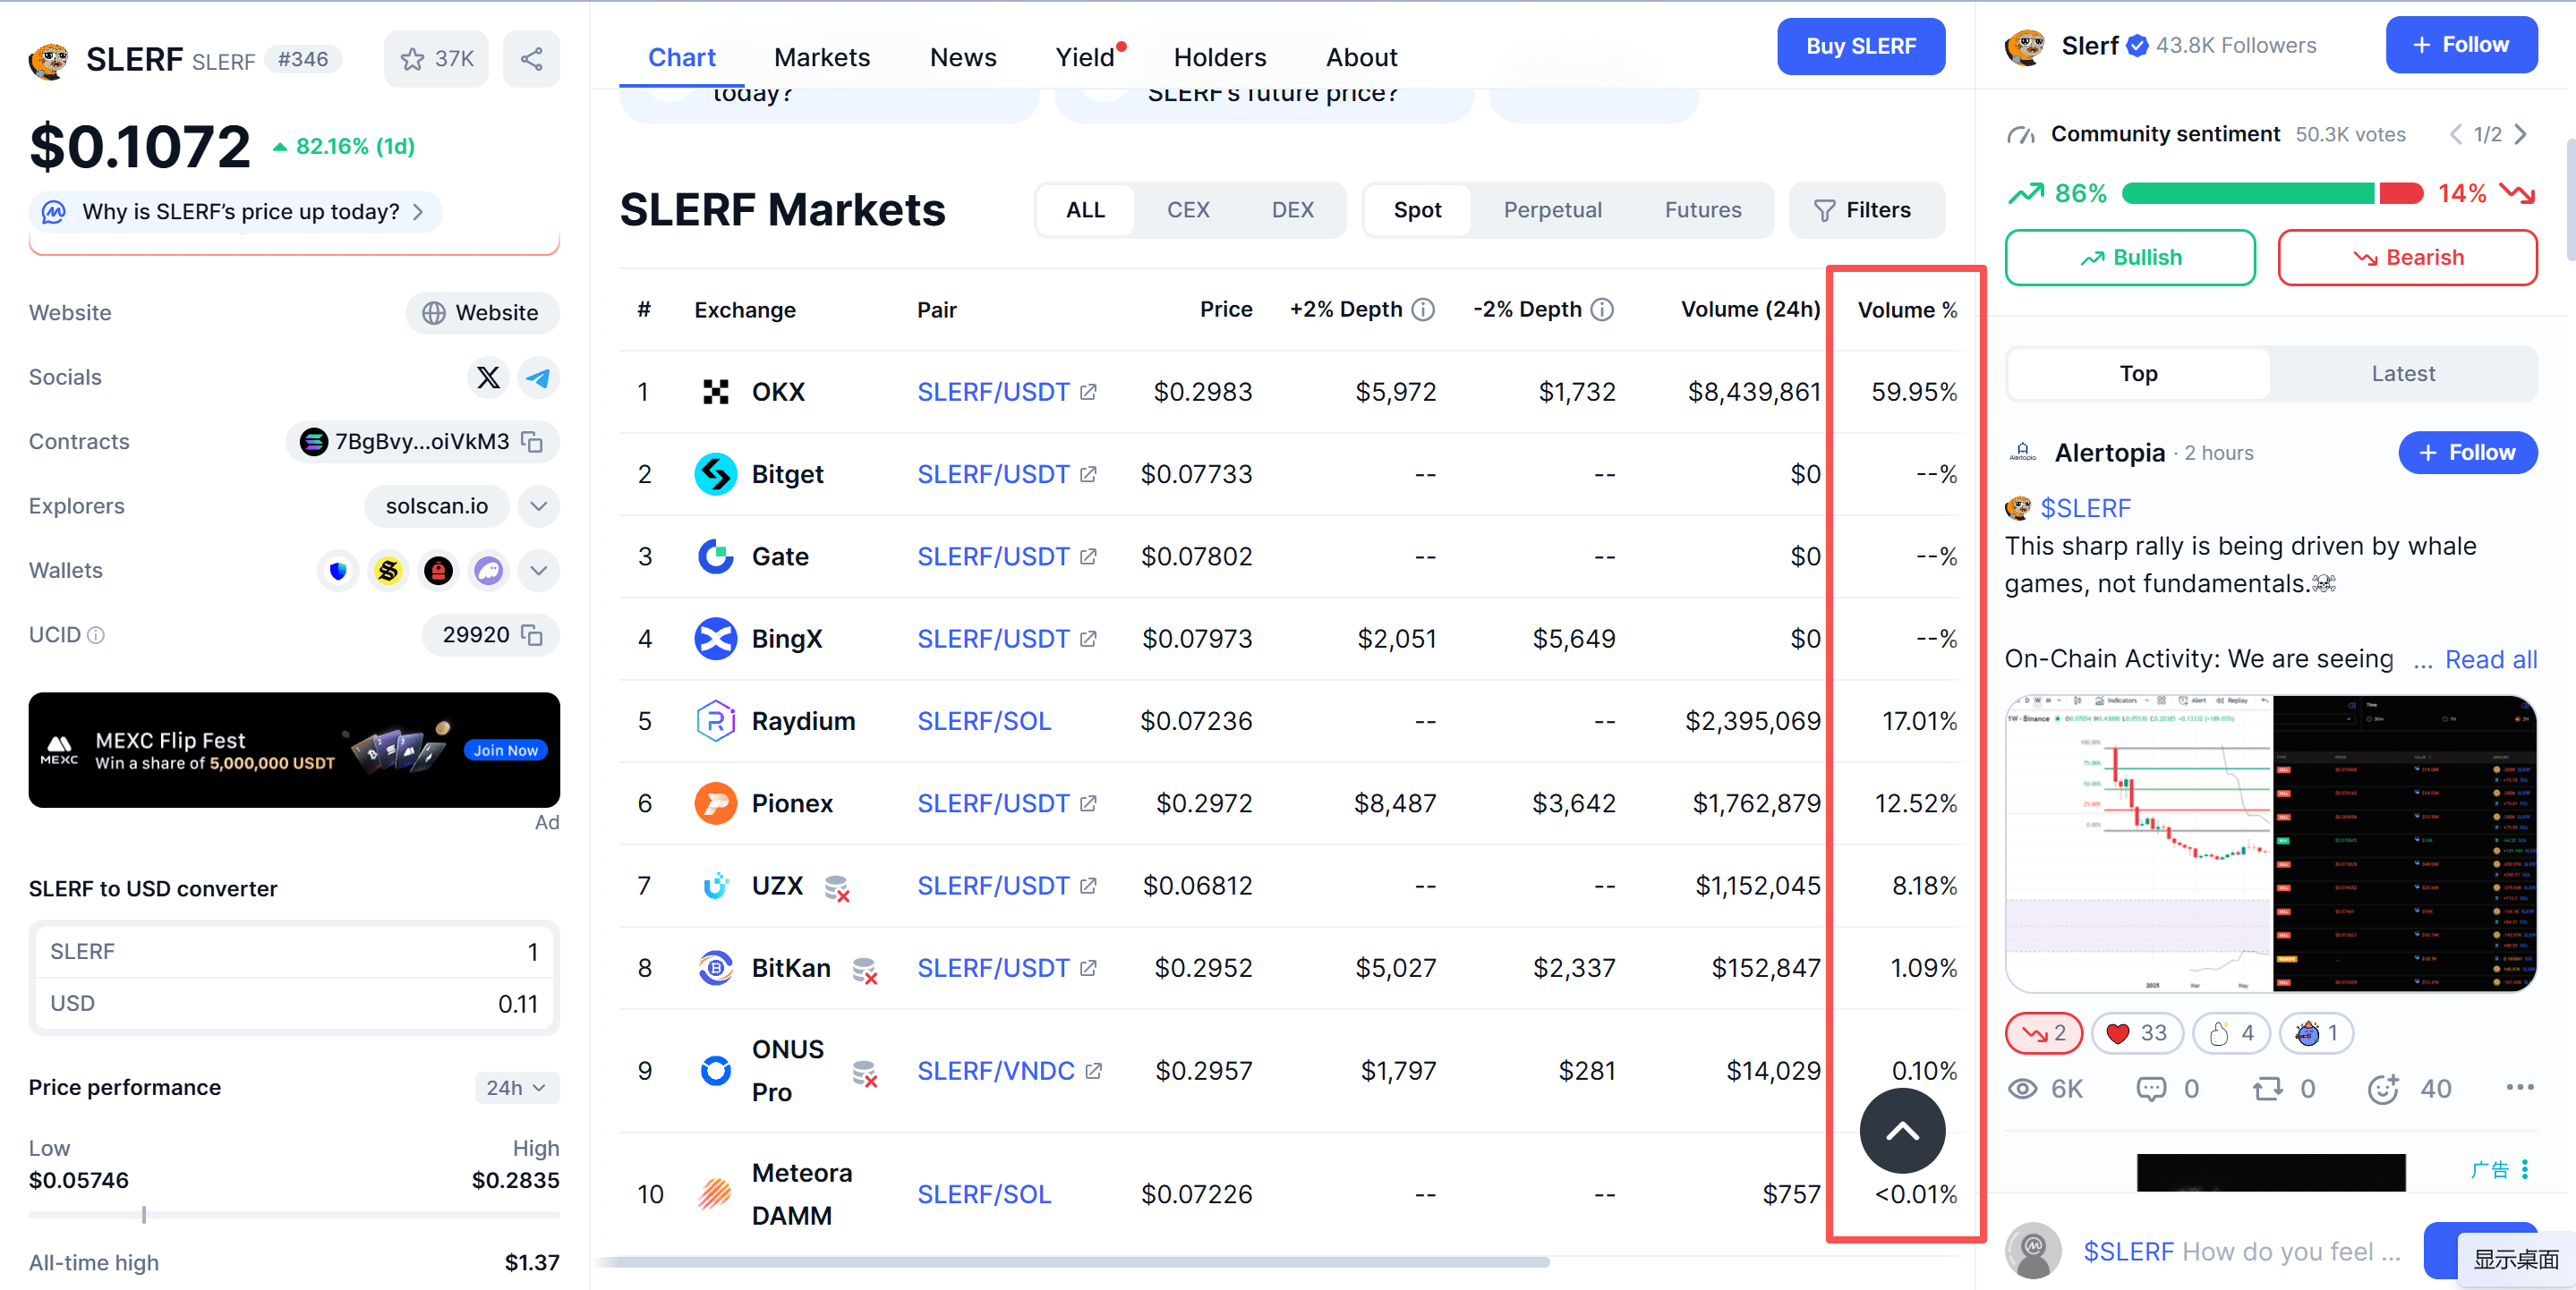Add SLERF to watchlist via star button
The image size is (2576, 1290).
tap(436, 59)
